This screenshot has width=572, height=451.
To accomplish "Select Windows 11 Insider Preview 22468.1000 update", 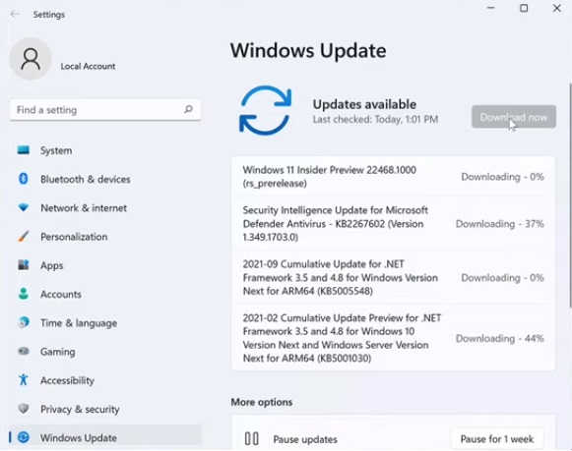I will pos(393,177).
